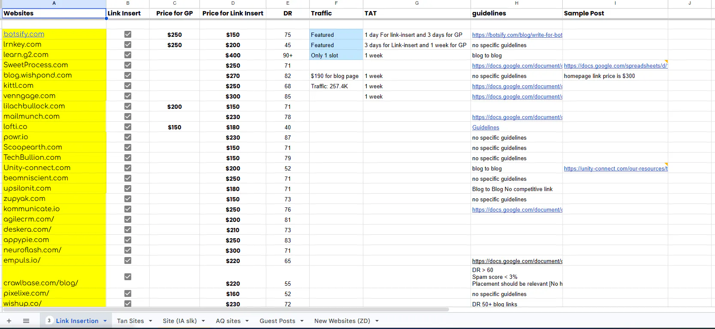The height and width of the screenshot is (329, 715).
Task: Open unity-connect.com our-resources sample post link
Action: point(615,168)
